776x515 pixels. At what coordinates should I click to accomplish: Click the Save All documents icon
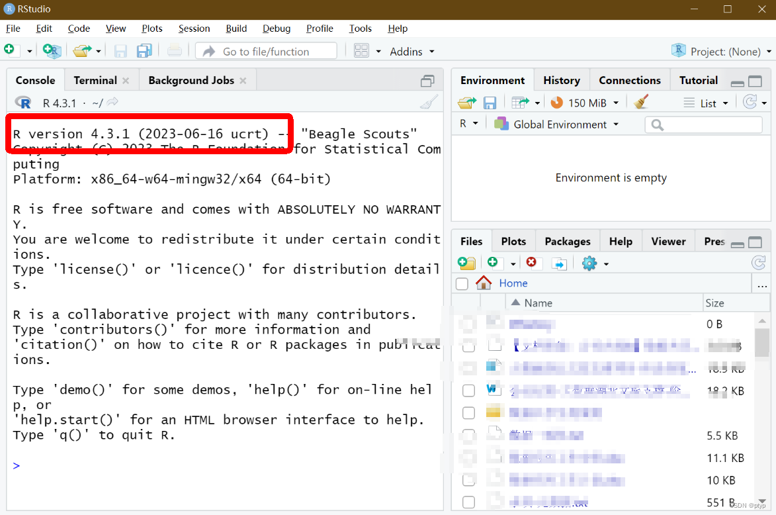(x=144, y=50)
